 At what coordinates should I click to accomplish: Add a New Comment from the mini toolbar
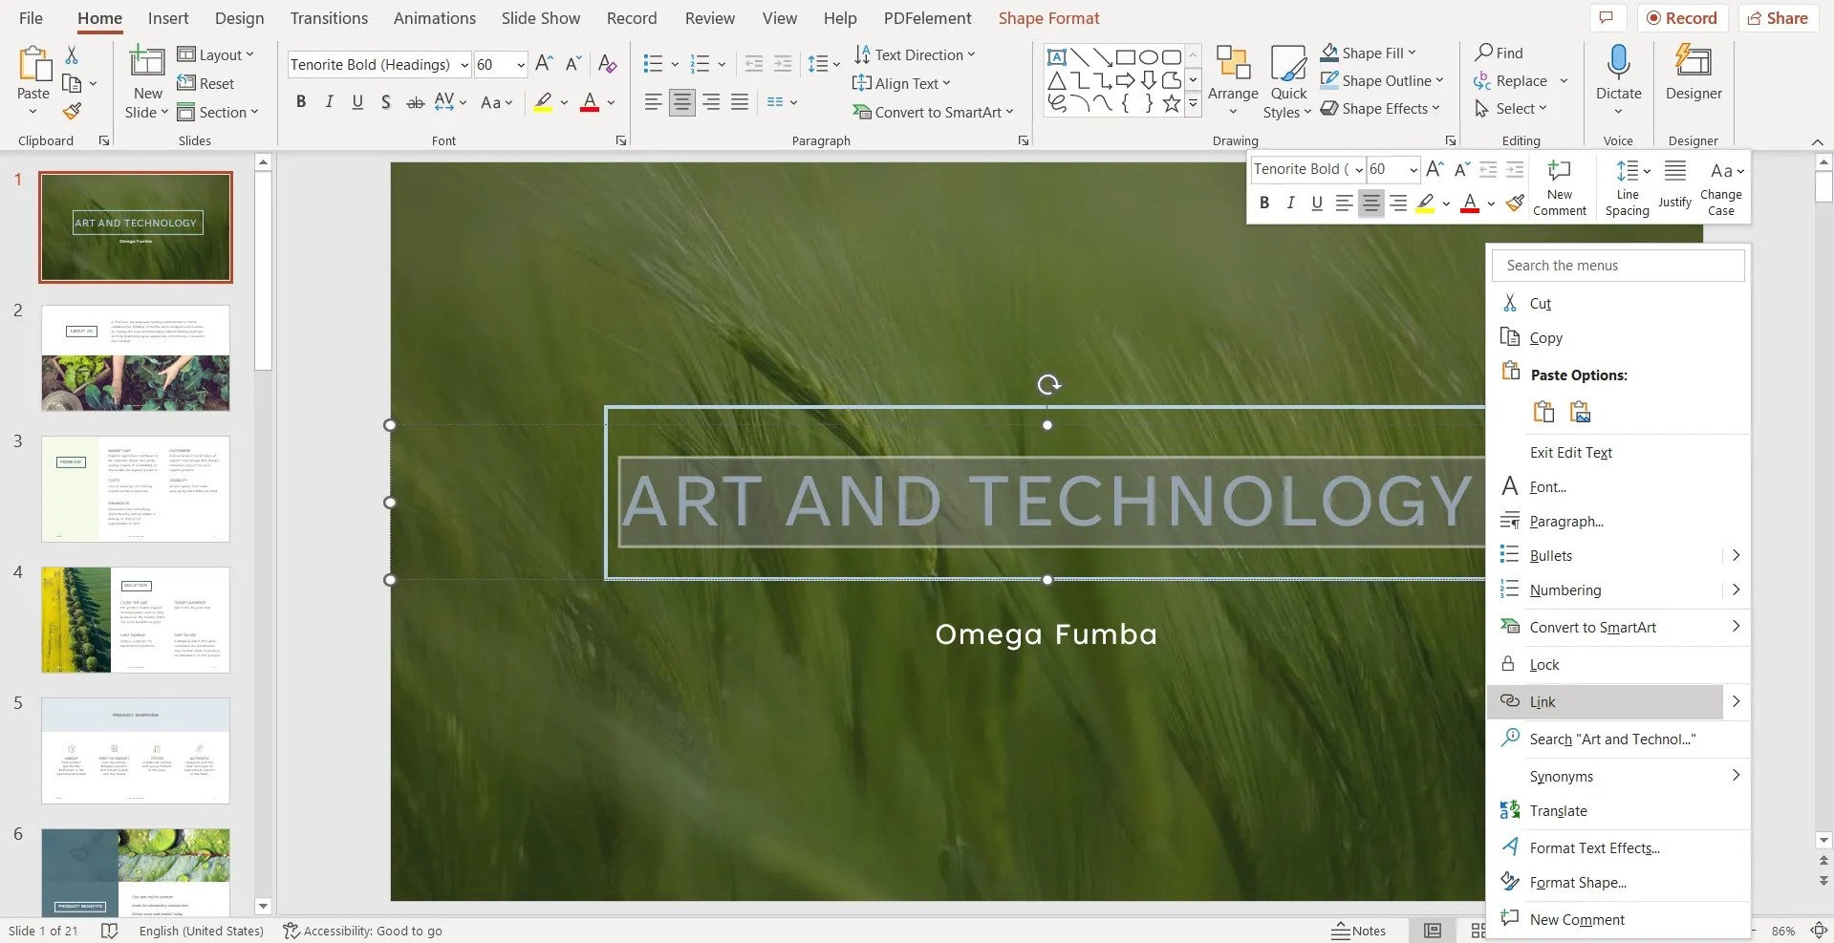pos(1559,186)
